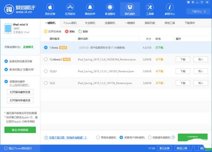Select 防数据恢复刷机 radio option
Viewport: 212px width, 152px height.
coord(150,137)
